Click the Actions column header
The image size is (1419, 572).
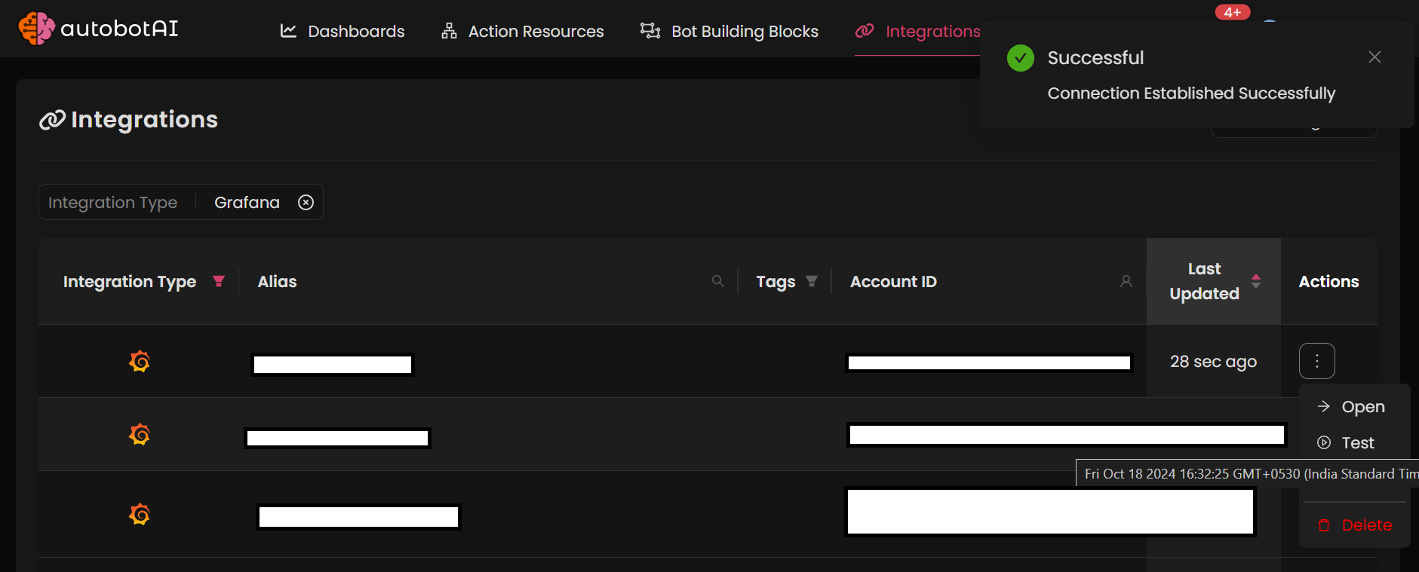tap(1328, 281)
